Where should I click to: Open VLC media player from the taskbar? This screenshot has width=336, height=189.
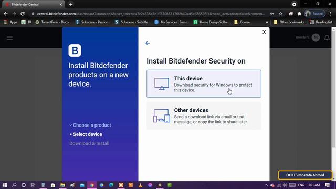[140, 185]
